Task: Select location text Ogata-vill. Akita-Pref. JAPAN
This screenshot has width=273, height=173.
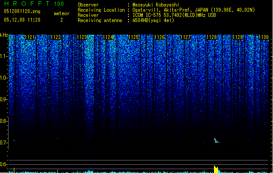Action: 170,10
